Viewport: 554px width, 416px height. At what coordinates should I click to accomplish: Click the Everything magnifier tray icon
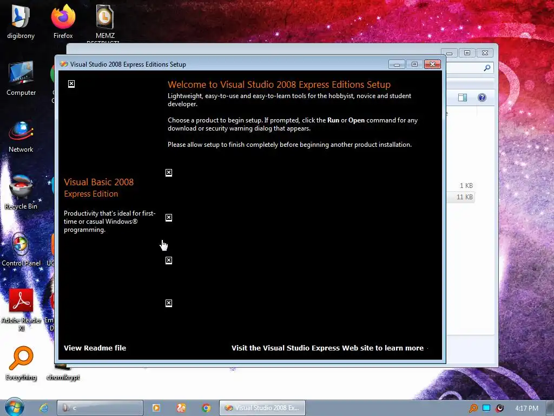473,408
